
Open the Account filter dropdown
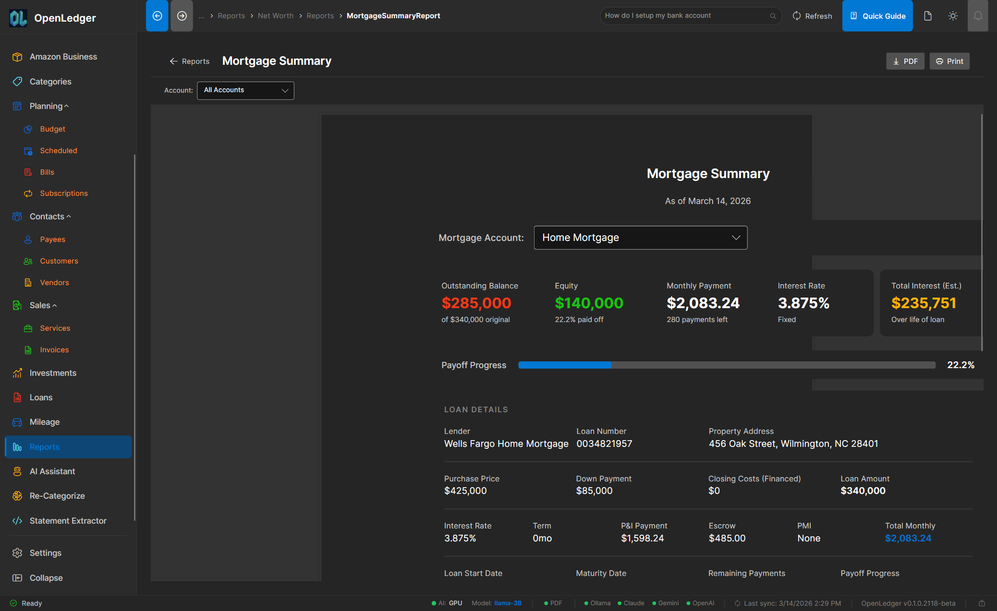point(245,90)
